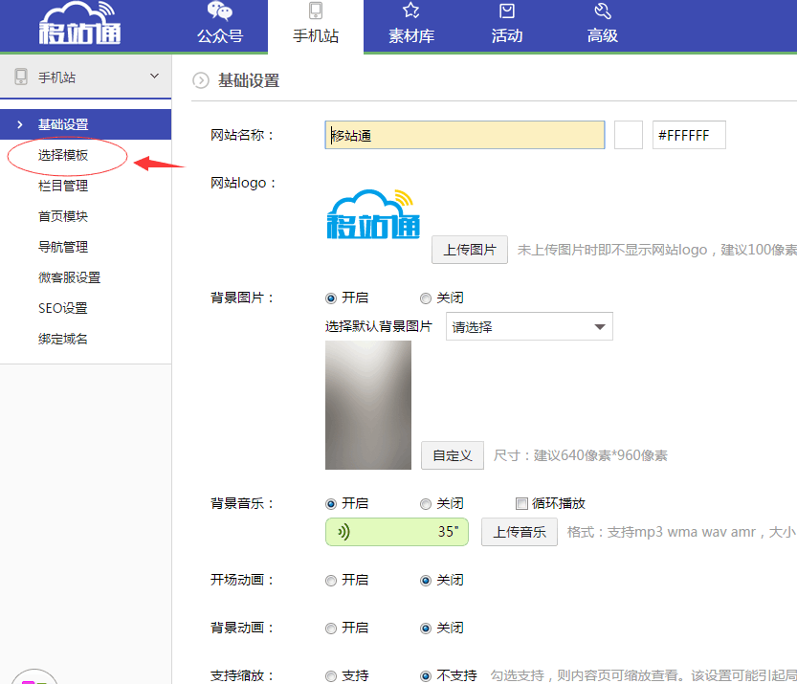
Task: Click the 公众号 WeChat bubble icon
Action: [x=219, y=12]
